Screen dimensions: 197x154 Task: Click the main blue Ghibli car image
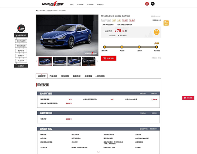coord(67,35)
